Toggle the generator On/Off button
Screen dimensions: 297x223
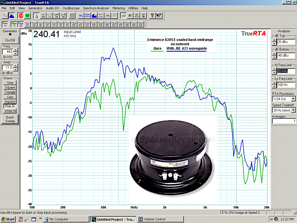[10, 40]
